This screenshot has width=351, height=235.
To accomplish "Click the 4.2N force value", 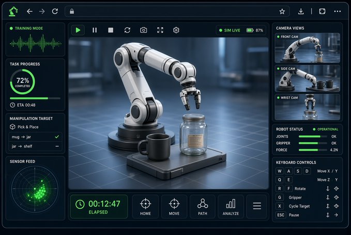I will (334, 150).
